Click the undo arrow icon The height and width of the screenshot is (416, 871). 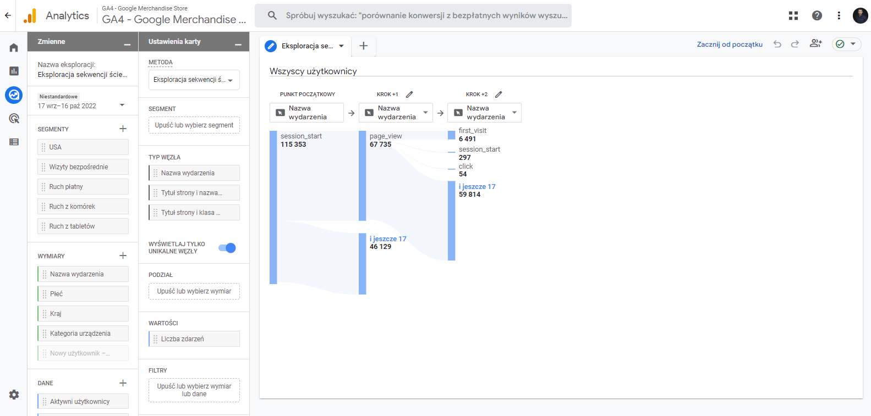pyautogui.click(x=777, y=44)
